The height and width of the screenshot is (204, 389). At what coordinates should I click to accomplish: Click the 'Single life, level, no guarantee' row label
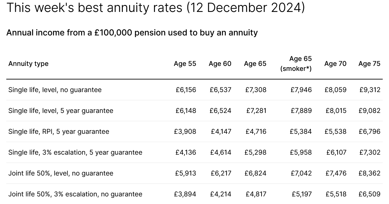click(55, 90)
